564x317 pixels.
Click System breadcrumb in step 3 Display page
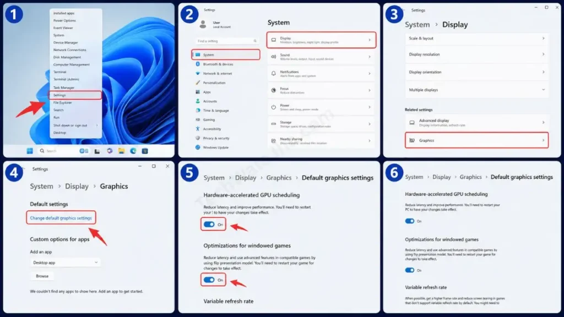pos(417,24)
